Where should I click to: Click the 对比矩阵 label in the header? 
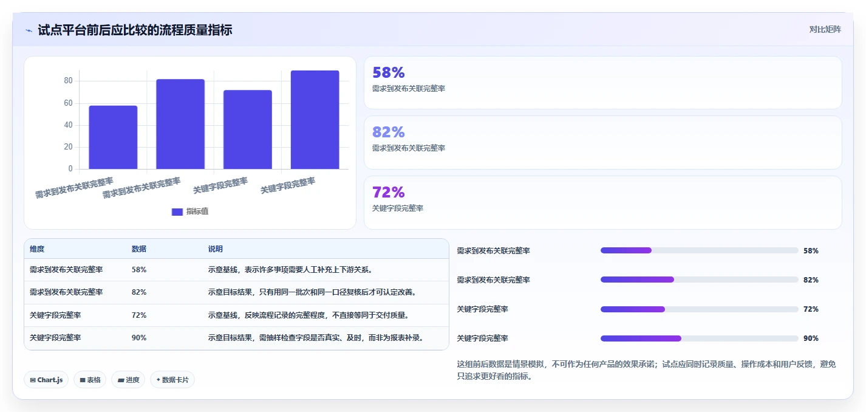pos(825,29)
